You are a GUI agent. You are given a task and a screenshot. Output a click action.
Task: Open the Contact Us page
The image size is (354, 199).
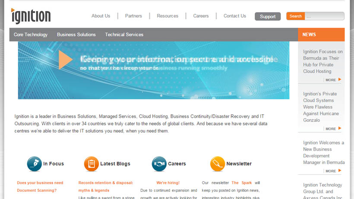pos(234,16)
